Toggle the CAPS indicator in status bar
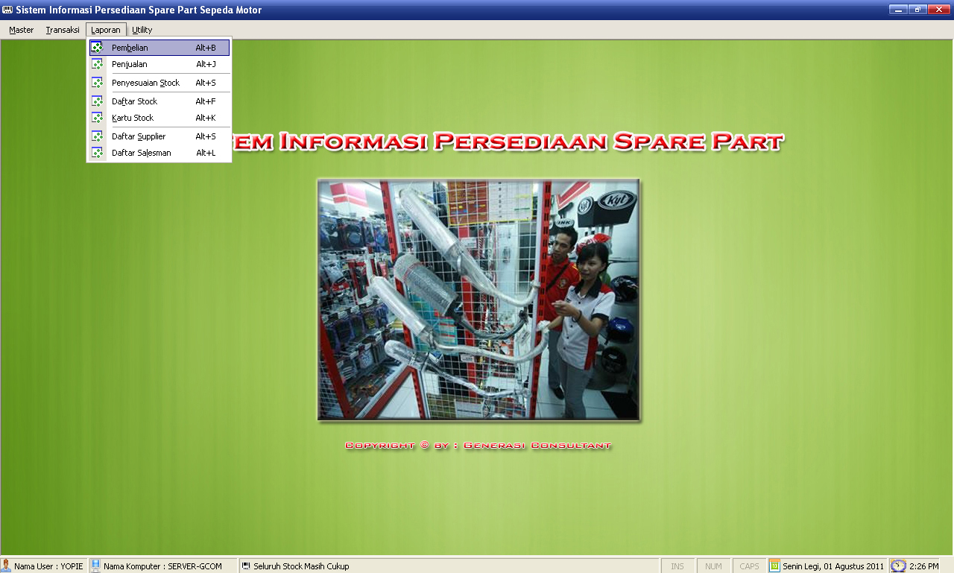The image size is (954, 573). [749, 566]
